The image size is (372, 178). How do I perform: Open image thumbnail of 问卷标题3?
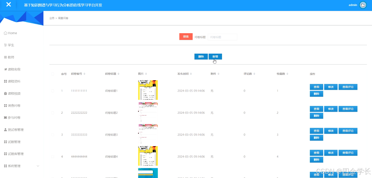[x=148, y=134]
